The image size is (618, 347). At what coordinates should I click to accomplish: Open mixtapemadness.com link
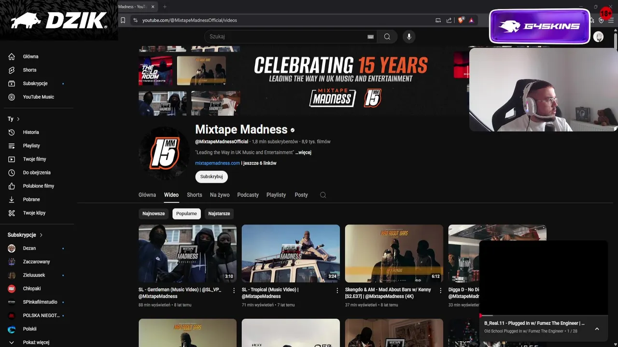coord(217,163)
